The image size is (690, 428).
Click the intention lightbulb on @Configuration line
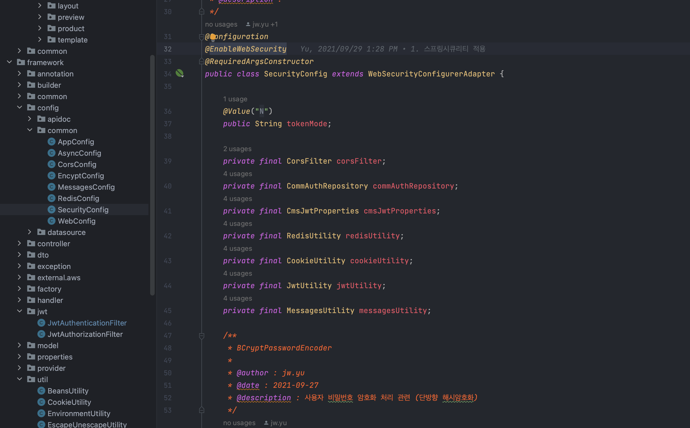tap(213, 37)
